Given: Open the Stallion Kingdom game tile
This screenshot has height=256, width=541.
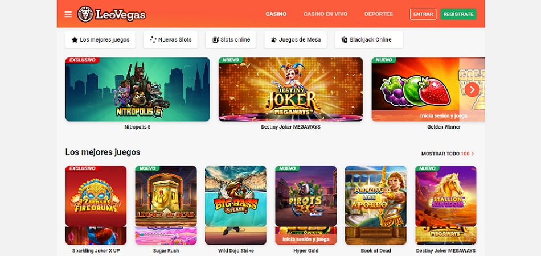Looking at the screenshot, I should (446, 196).
